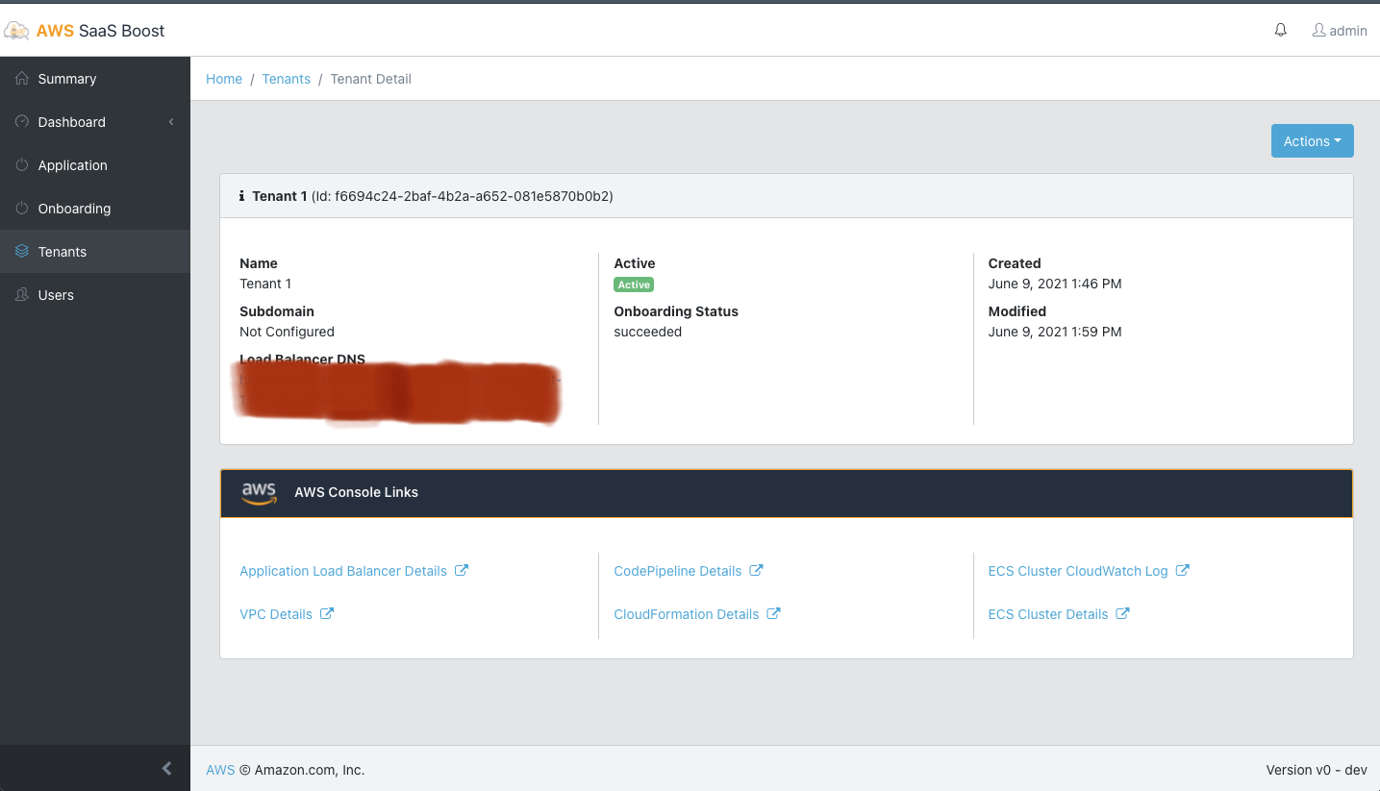This screenshot has height=791, width=1380.
Task: Expand the Dashboard submenu chevron
Action: click(171, 122)
